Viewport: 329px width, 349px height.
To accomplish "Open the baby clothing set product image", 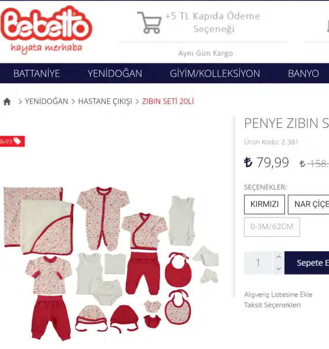I will point(111,263).
